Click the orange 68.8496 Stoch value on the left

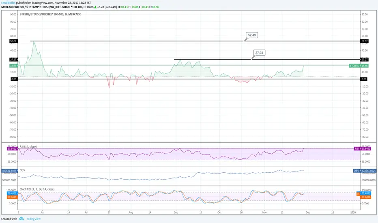12,197
